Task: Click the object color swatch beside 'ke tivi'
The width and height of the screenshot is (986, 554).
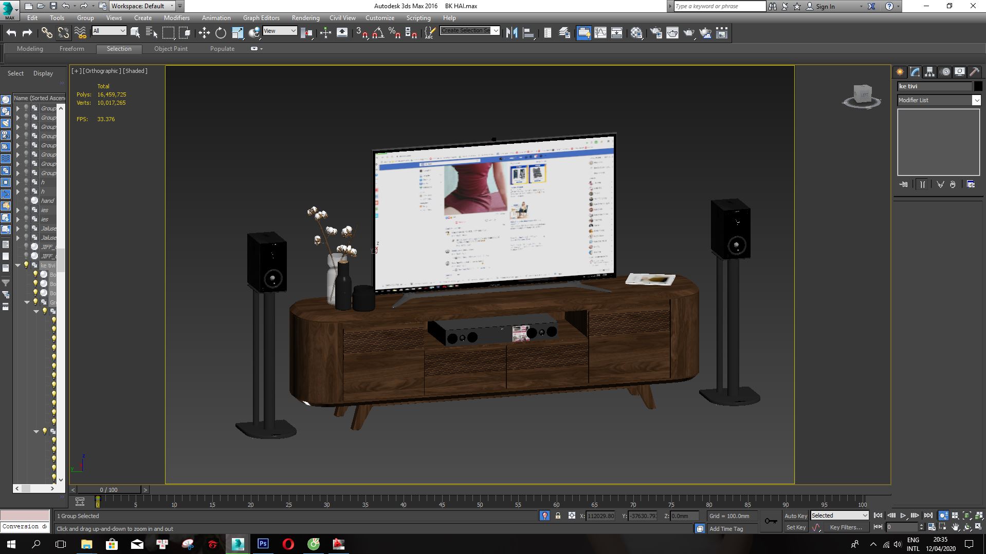Action: tap(978, 86)
